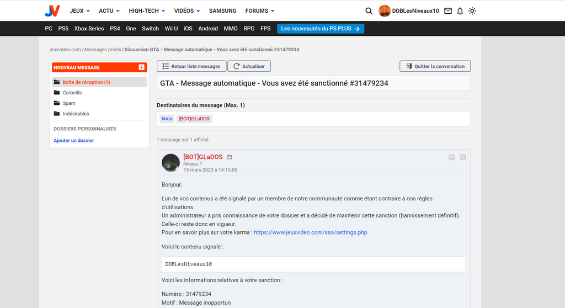
Task: Open the Indésirables folder
Action: click(76, 114)
